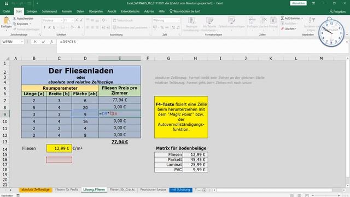The height and width of the screenshot is (197, 350).
Task: Click the Bedingte Formatierung icon
Action: [x=191, y=21]
